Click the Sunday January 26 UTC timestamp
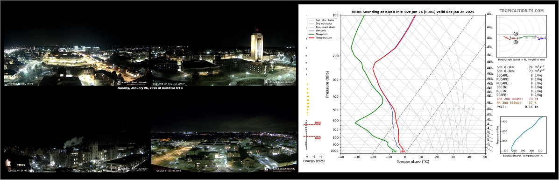This screenshot has height=180, width=559. coord(150,88)
